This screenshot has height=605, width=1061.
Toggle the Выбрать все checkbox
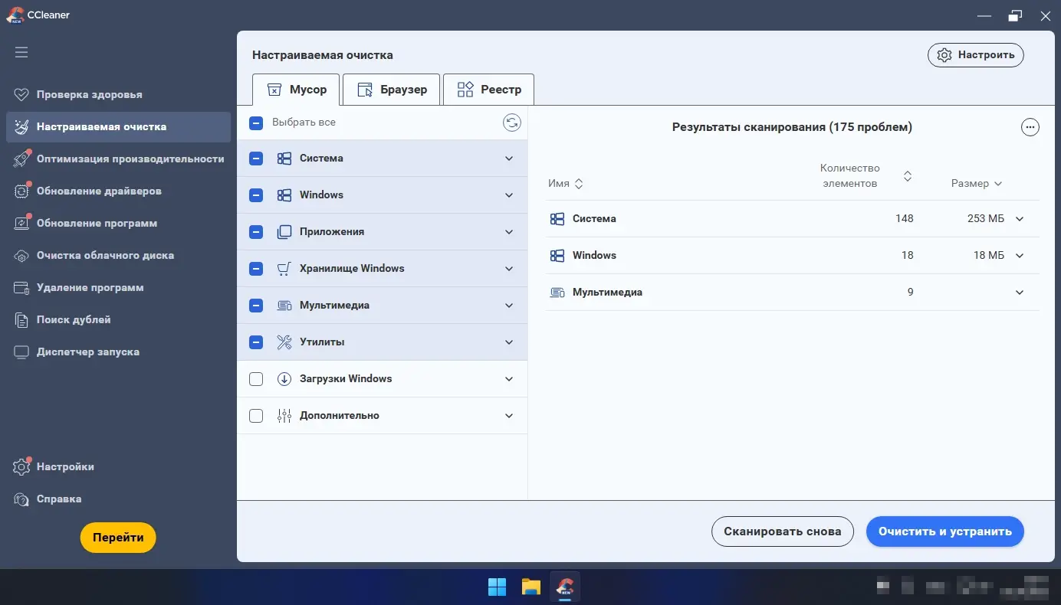(x=256, y=123)
